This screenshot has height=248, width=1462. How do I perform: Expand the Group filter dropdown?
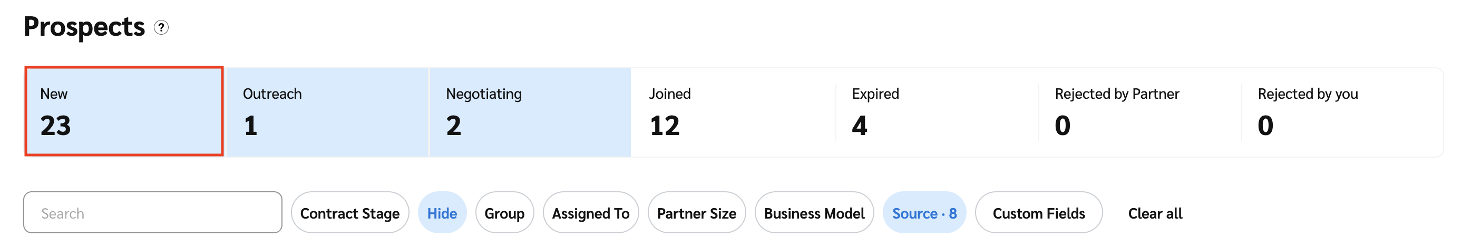point(504,213)
